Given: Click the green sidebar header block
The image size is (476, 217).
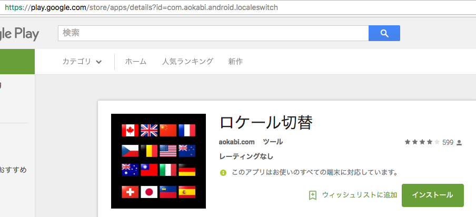Looking at the screenshot, I should click(x=17, y=62).
